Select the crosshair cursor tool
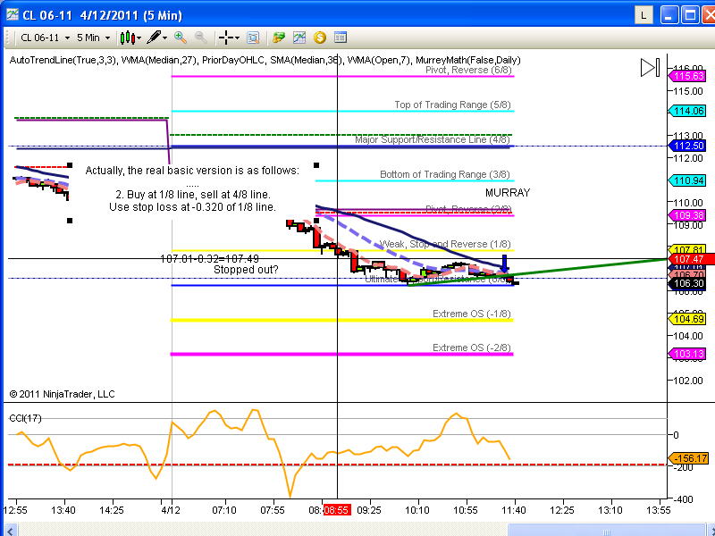The image size is (715, 536). pyautogui.click(x=226, y=38)
